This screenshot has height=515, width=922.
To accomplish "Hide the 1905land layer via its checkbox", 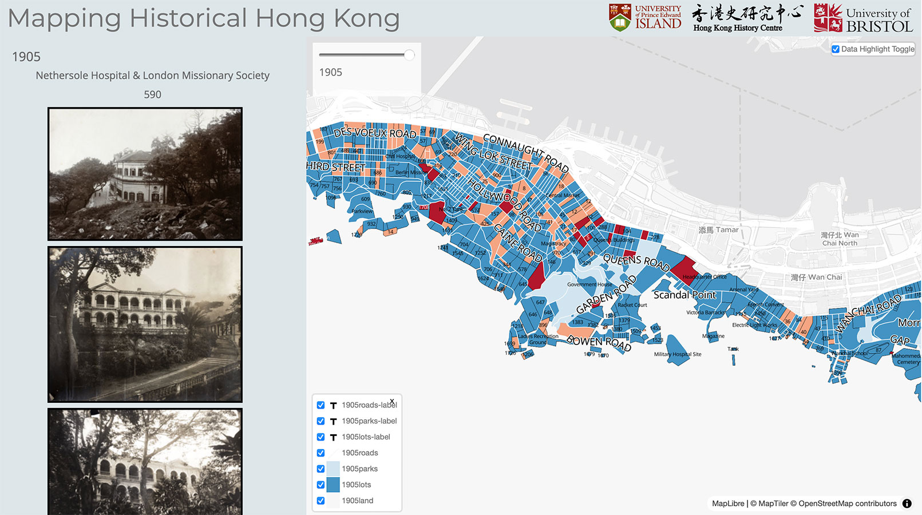I will (x=320, y=501).
